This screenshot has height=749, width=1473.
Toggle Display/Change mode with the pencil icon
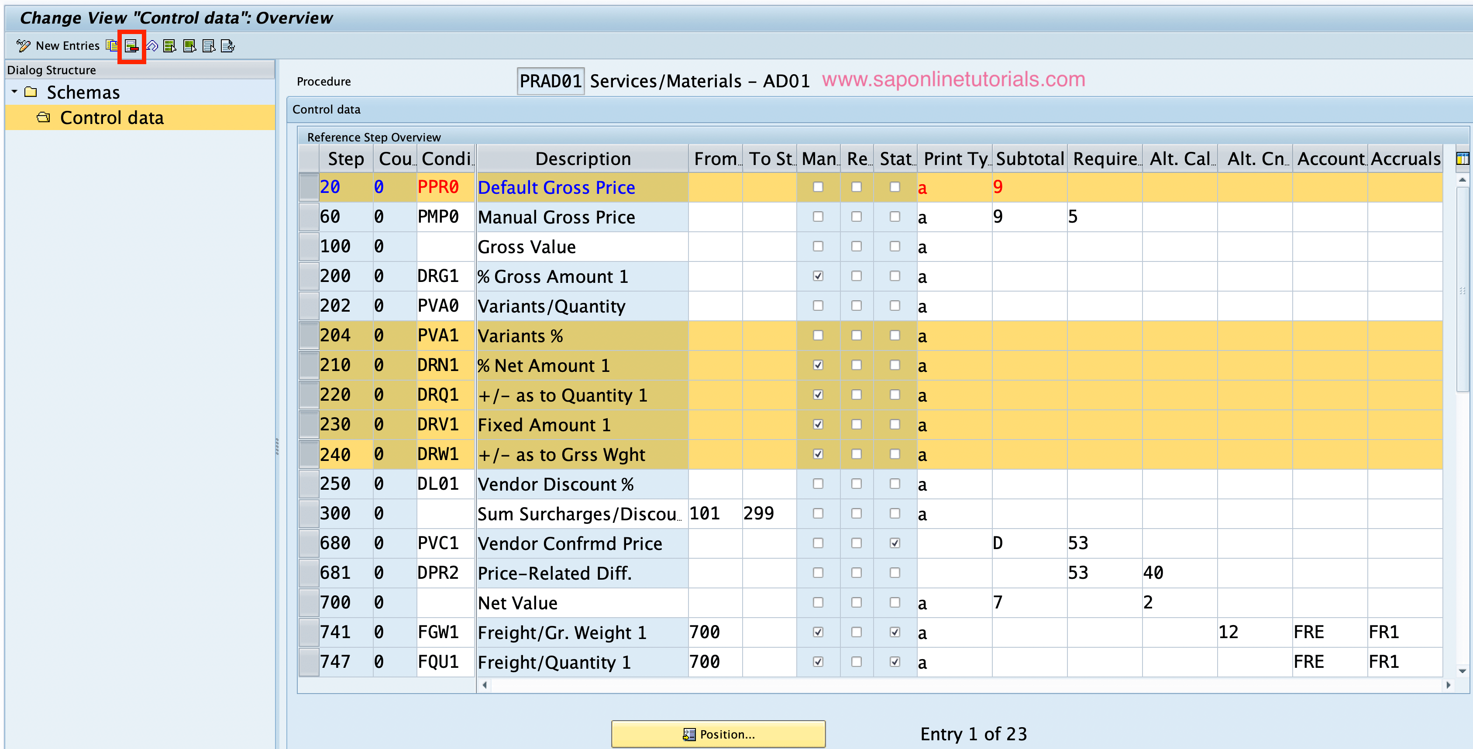[24, 46]
